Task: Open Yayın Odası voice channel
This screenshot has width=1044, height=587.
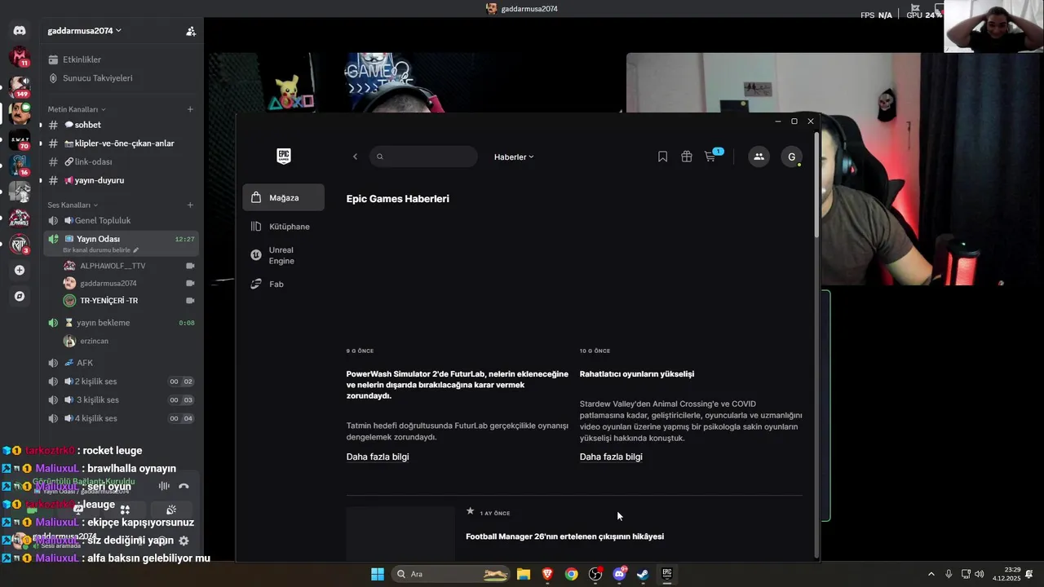Action: tap(122, 239)
